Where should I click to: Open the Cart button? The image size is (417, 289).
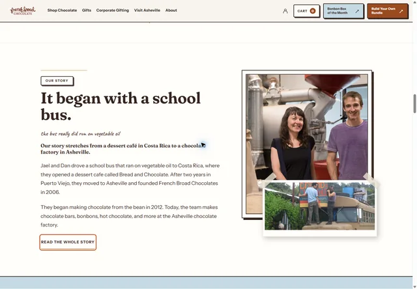(x=306, y=11)
